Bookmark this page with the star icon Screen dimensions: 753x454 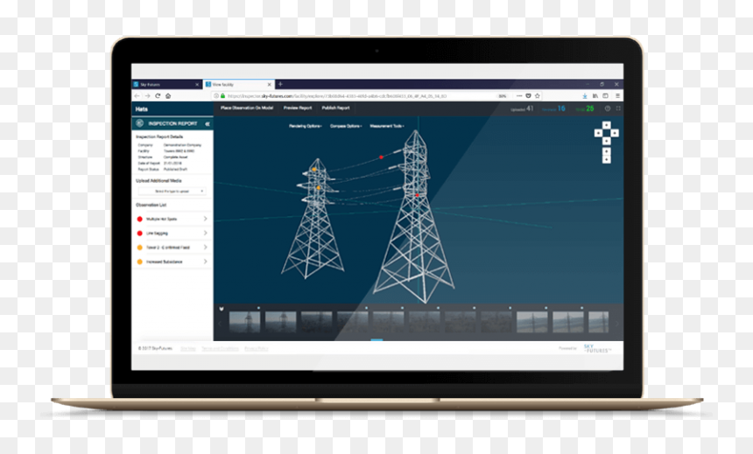coord(538,96)
